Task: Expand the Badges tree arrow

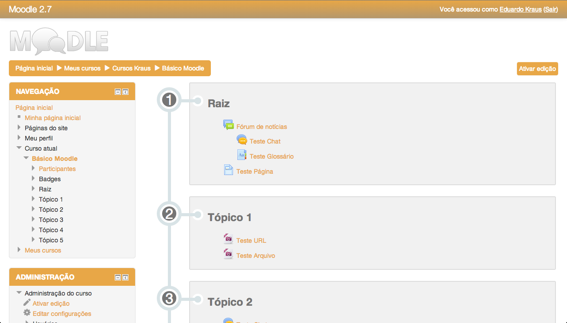Action: 33,179
